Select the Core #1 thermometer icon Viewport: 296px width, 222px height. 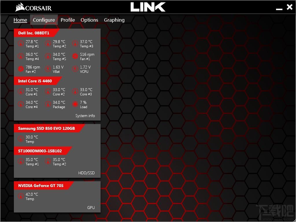pyautogui.click(x=21, y=92)
